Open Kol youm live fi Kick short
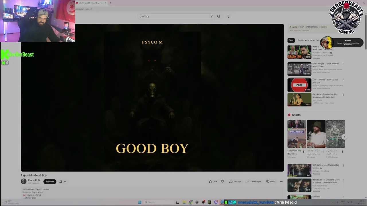Viewport: 367px width, 206px height. (x=297, y=134)
